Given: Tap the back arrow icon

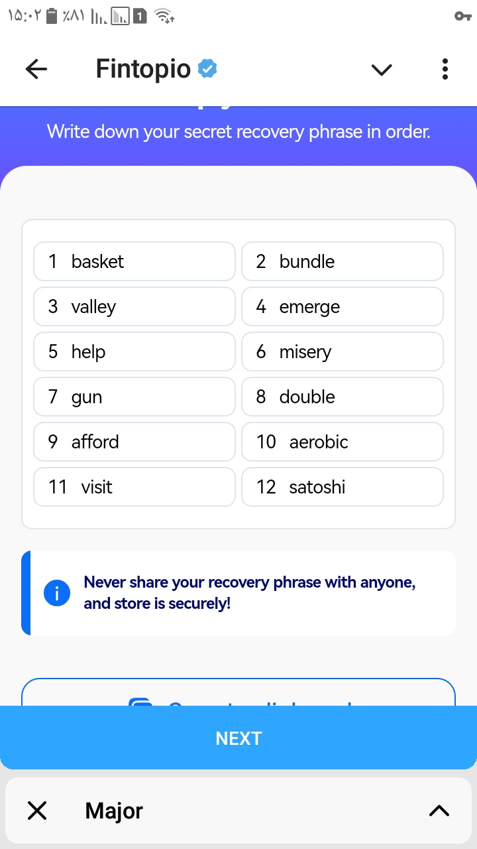Looking at the screenshot, I should (36, 69).
